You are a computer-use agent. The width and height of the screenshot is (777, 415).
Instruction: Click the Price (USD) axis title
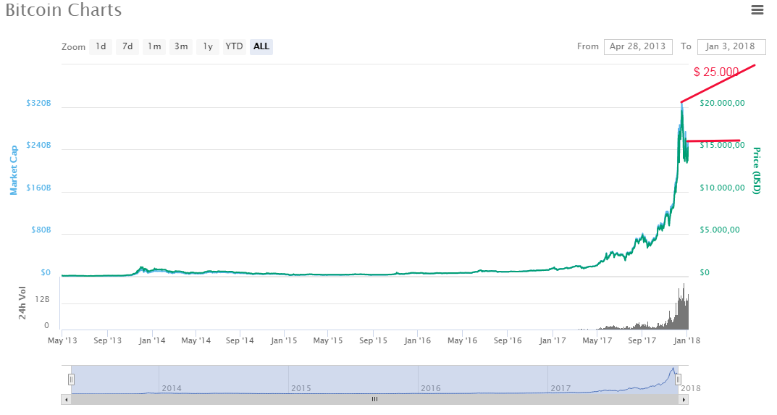[756, 170]
